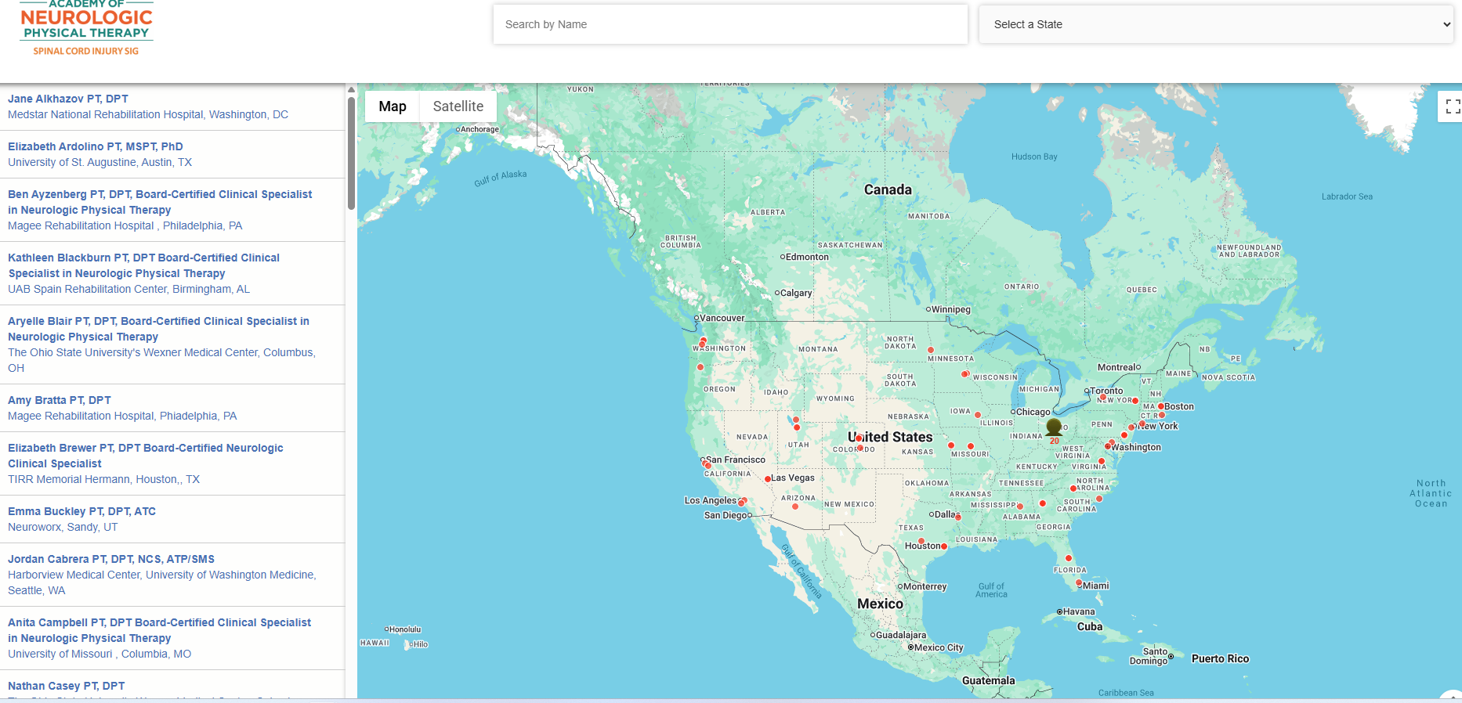
Task: Switch map to Satellite view
Action: pyautogui.click(x=458, y=106)
